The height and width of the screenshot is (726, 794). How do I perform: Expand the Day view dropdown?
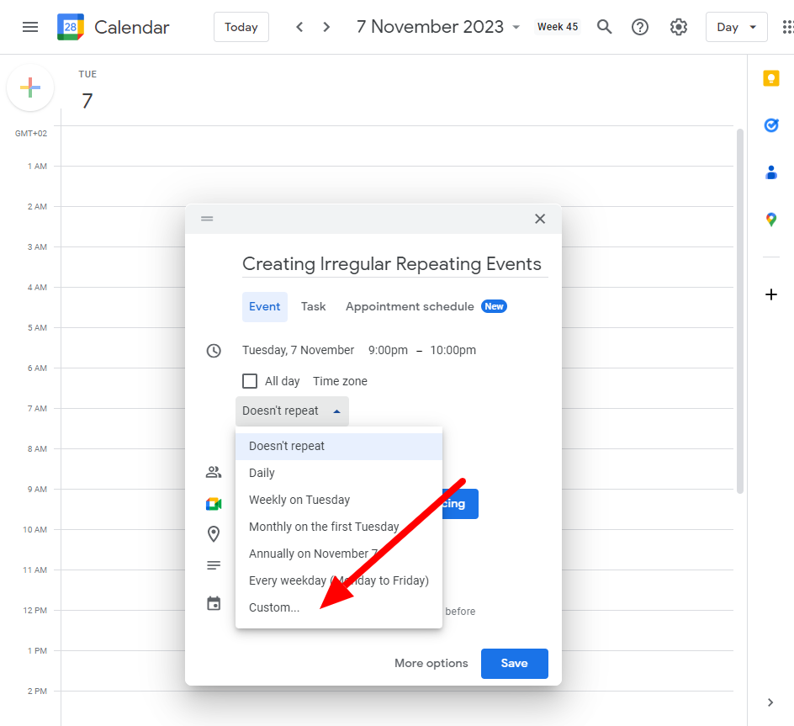click(x=736, y=27)
